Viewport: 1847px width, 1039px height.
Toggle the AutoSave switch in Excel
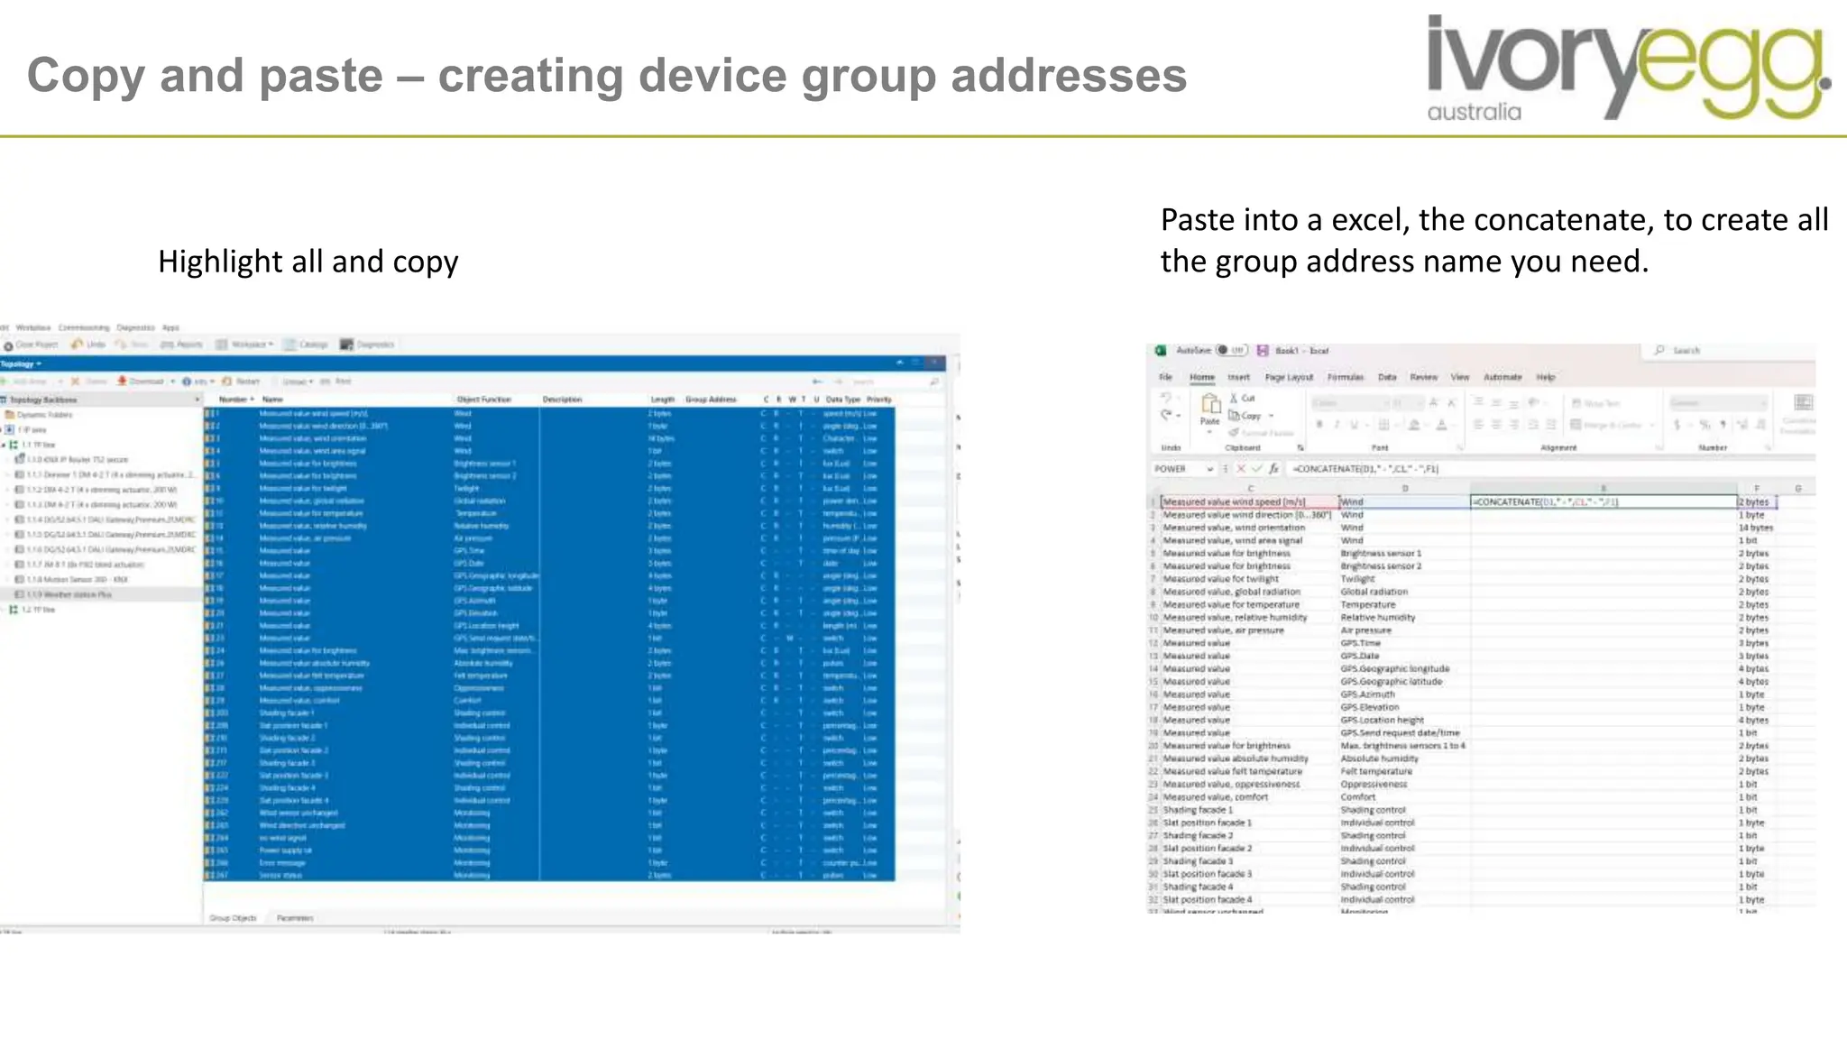coord(1231,351)
